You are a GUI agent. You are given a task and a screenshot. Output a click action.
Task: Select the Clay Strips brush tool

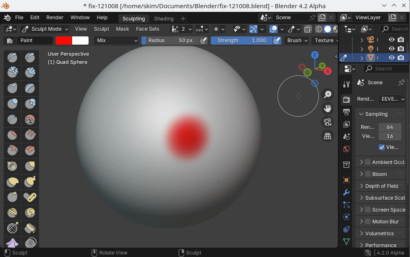coord(30,73)
